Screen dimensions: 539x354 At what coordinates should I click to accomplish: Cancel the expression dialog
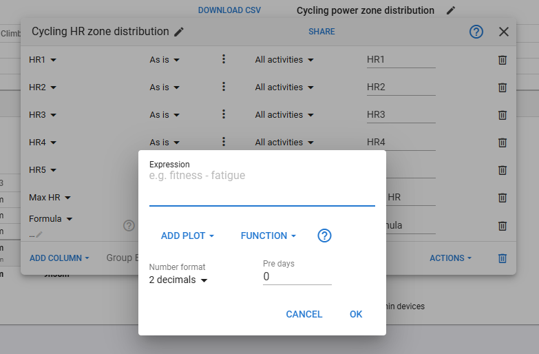pyautogui.click(x=304, y=314)
